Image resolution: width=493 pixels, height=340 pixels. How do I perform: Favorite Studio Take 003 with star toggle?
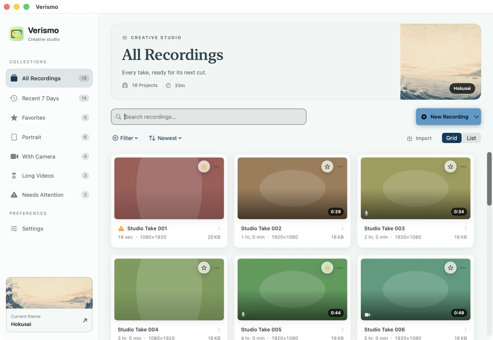click(450, 167)
